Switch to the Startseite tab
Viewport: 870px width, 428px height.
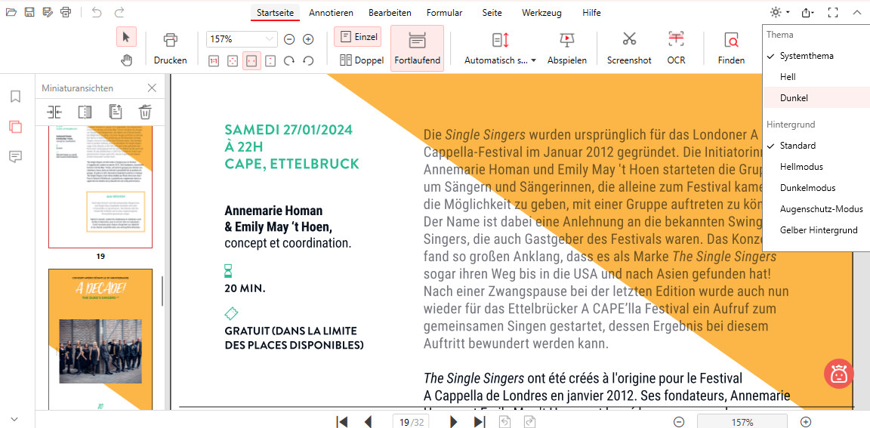(x=275, y=12)
